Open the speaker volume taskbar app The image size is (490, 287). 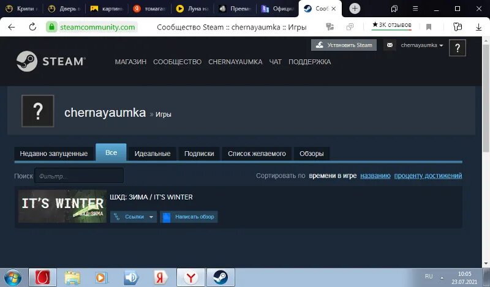pos(131,277)
